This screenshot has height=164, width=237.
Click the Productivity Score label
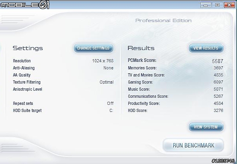coord(144,103)
